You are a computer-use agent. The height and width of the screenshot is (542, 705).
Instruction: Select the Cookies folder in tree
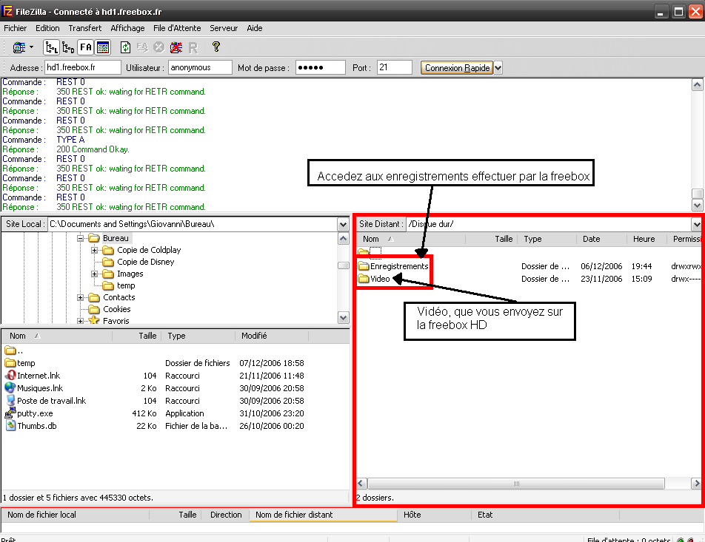(117, 309)
